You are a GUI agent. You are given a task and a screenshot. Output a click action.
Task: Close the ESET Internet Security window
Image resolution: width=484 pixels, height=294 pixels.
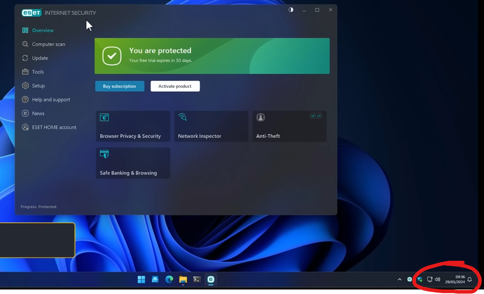click(330, 10)
